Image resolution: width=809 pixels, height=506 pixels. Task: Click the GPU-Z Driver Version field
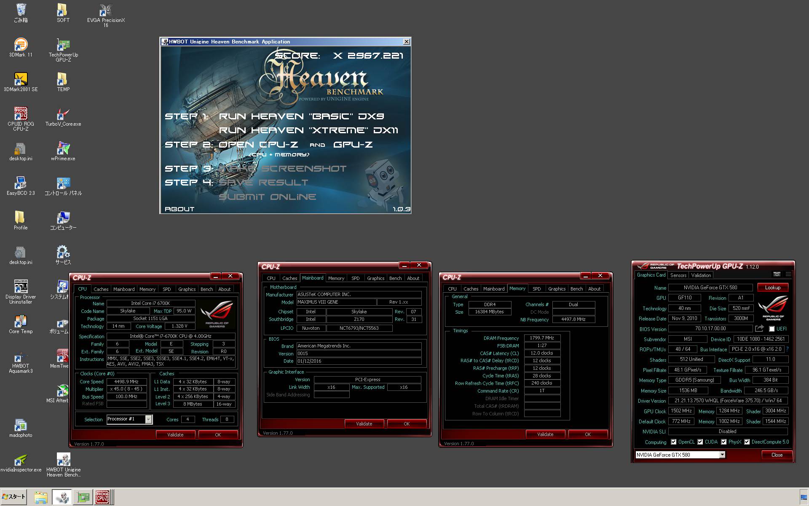point(728,401)
